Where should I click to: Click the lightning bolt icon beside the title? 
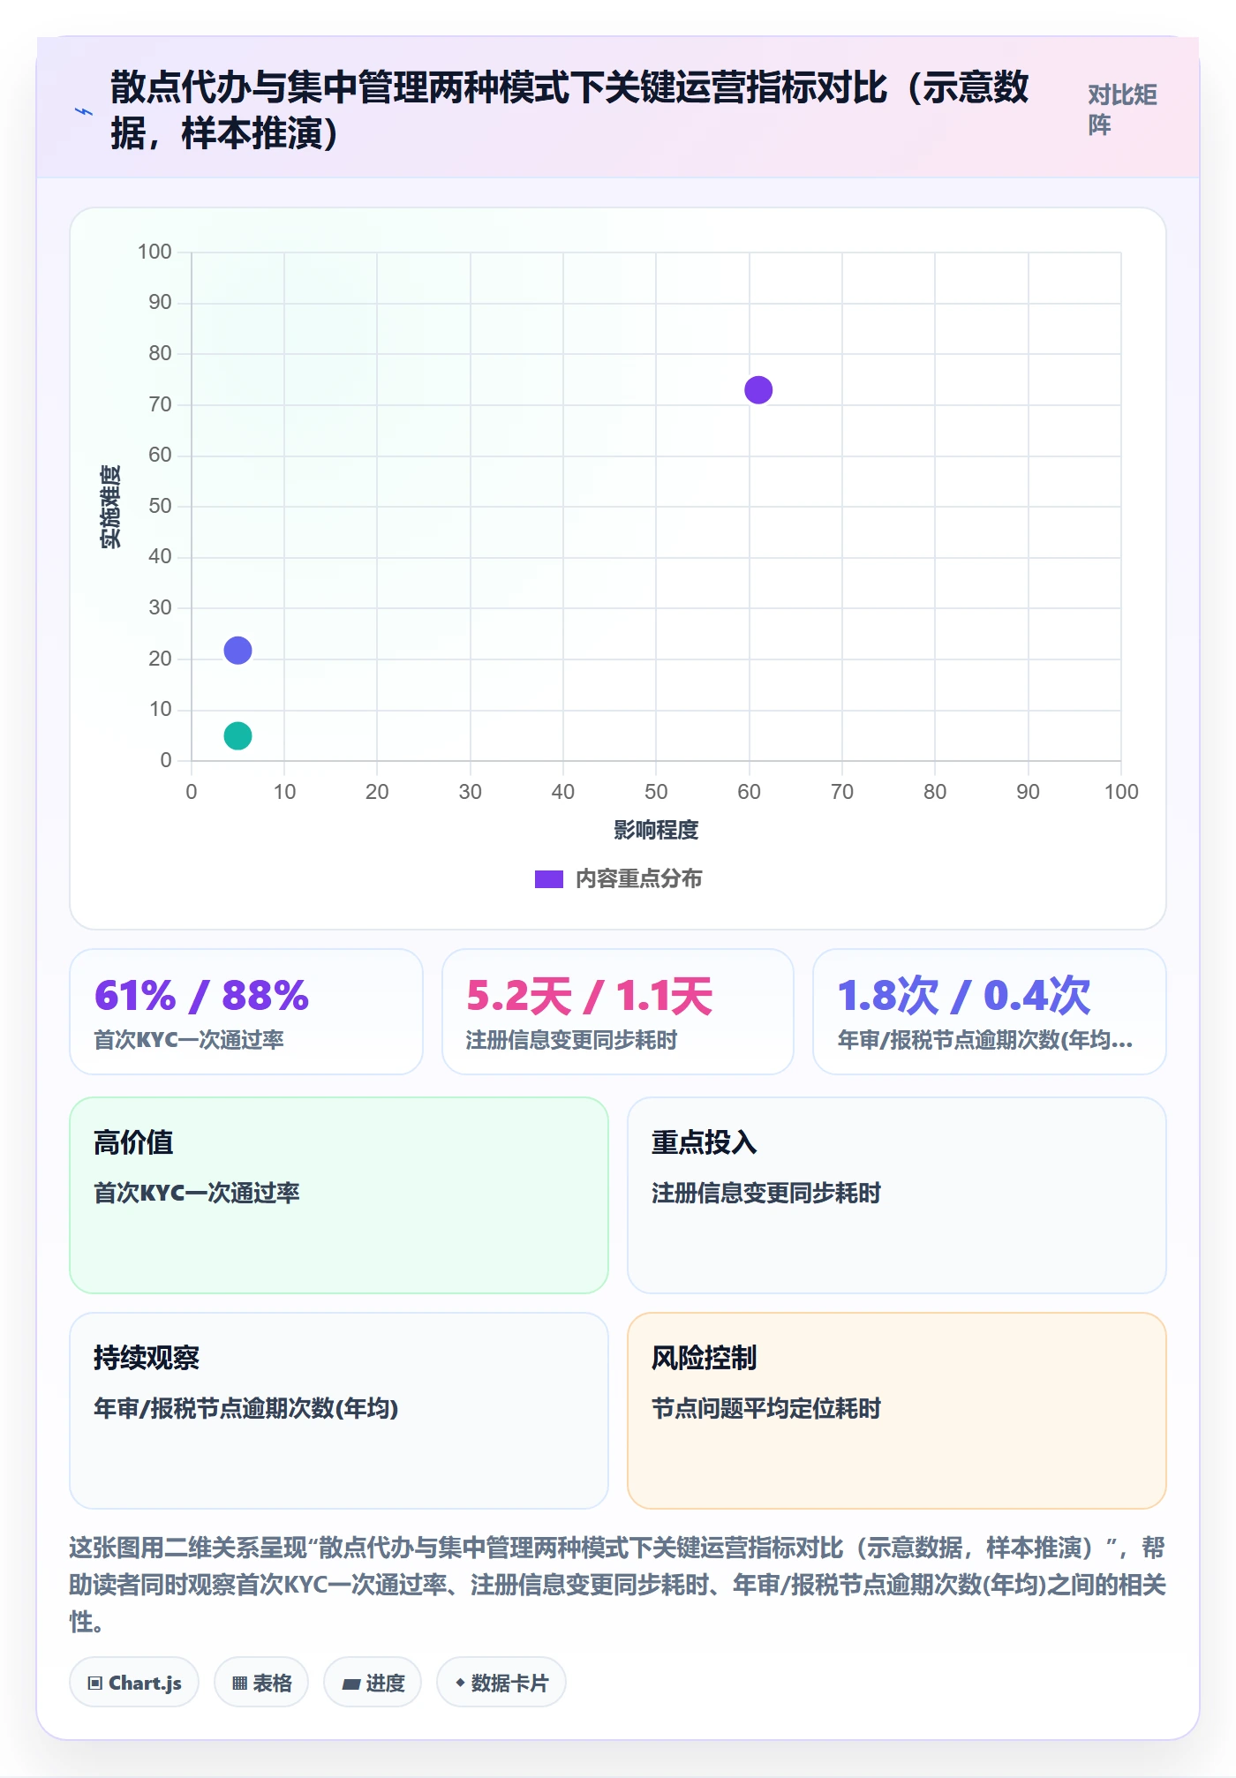84,111
